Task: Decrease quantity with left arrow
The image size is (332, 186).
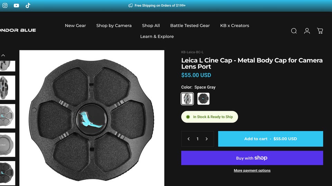Action: point(188,139)
